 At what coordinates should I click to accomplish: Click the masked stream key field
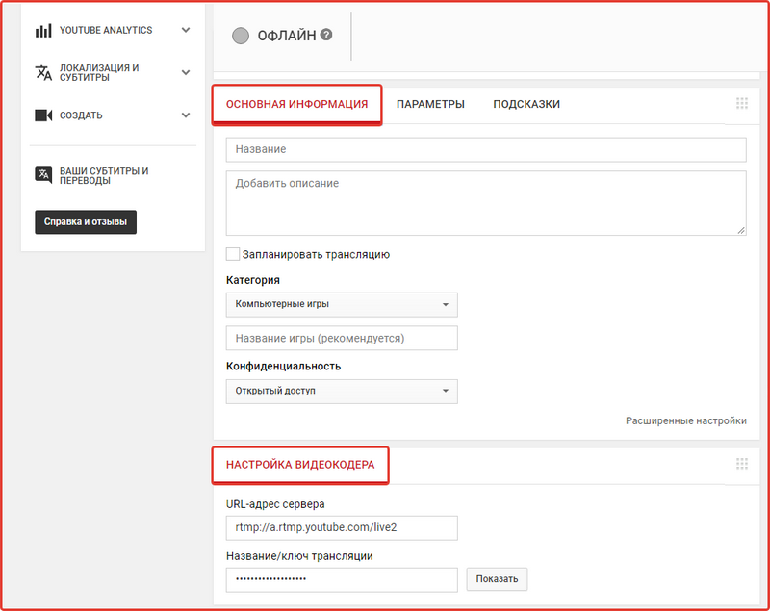pos(342,579)
